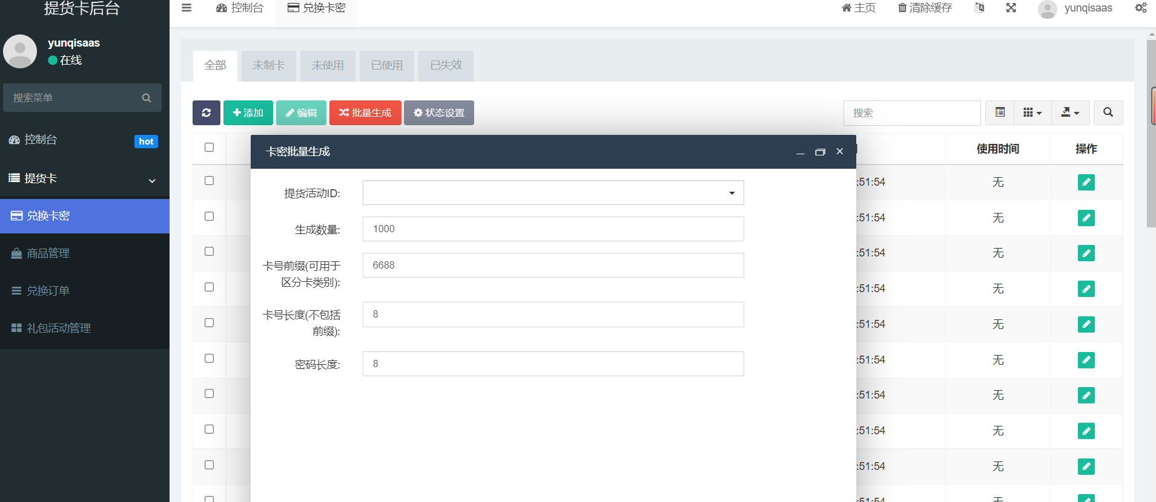Open the 提货活动ID dropdown
The width and height of the screenshot is (1156, 502).
click(553, 193)
